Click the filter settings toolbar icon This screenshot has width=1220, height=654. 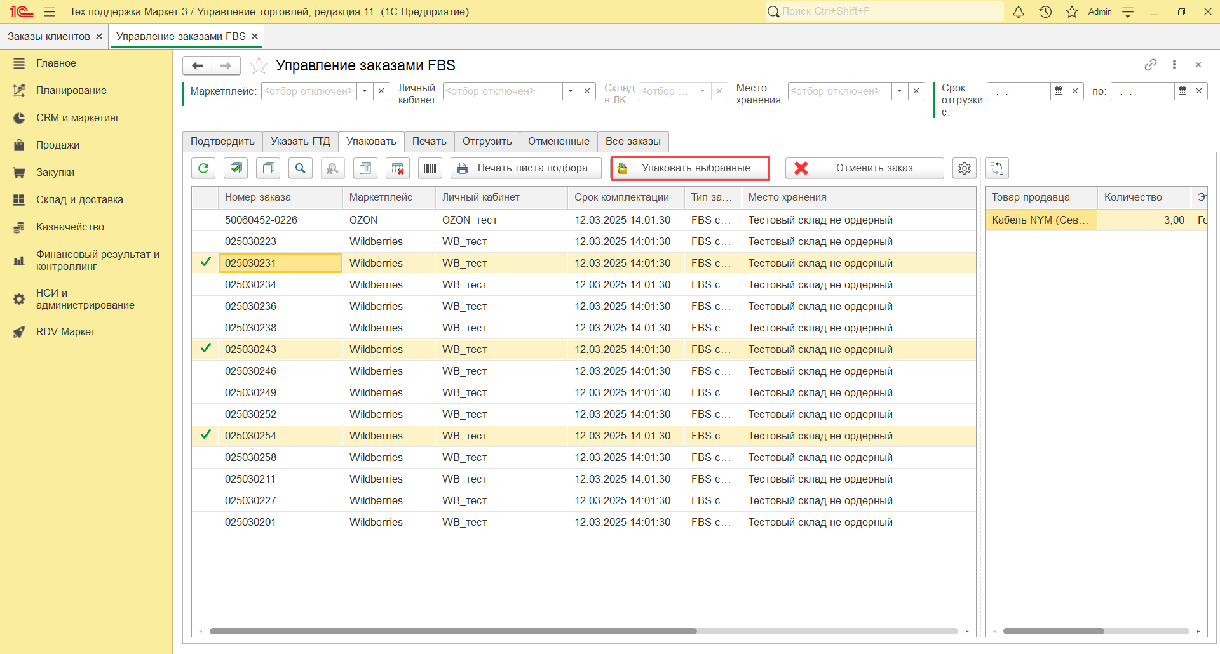[365, 168]
